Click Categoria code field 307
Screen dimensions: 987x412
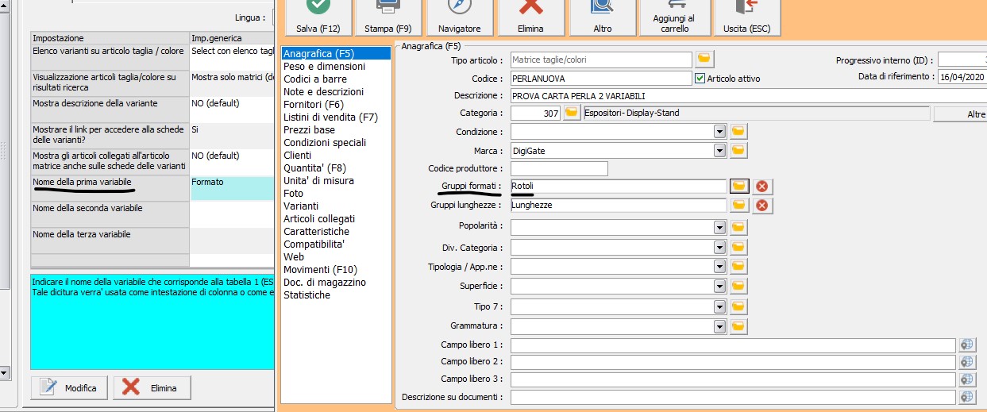click(x=535, y=114)
